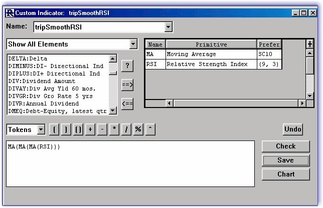
Task: Click the question mark help button
Action: pyautogui.click(x=127, y=65)
